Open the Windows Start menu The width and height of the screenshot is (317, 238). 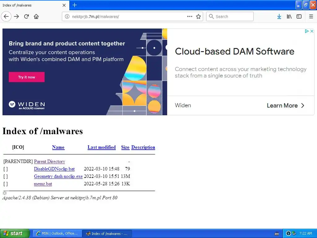tap(15, 233)
